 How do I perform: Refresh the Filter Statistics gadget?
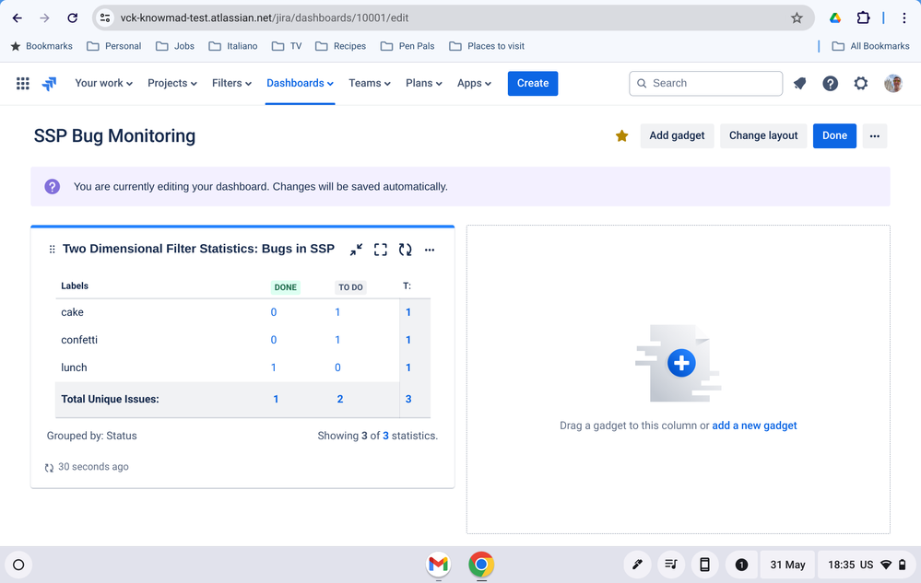coord(405,250)
